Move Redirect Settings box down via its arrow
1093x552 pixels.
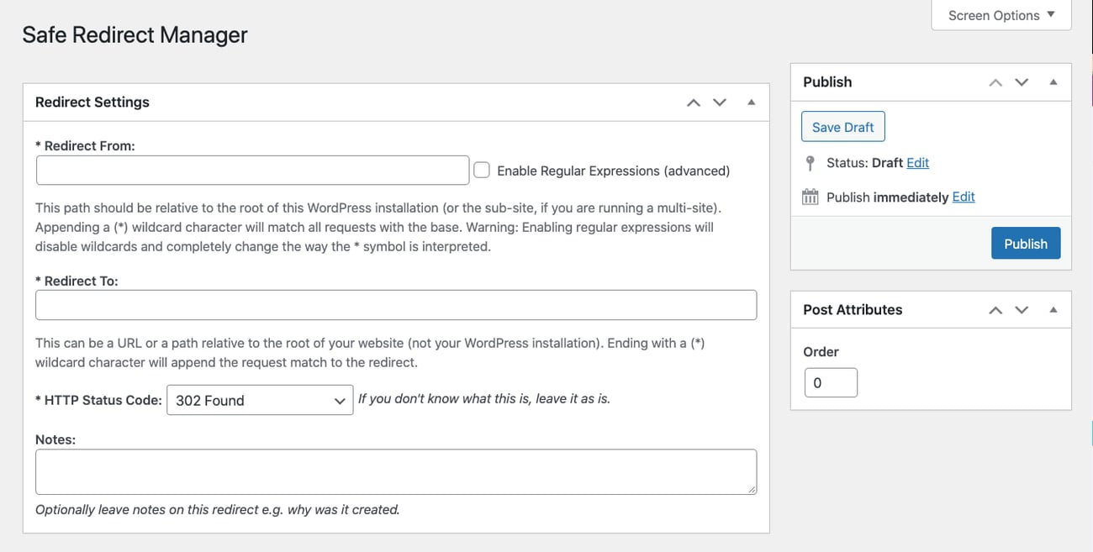720,102
